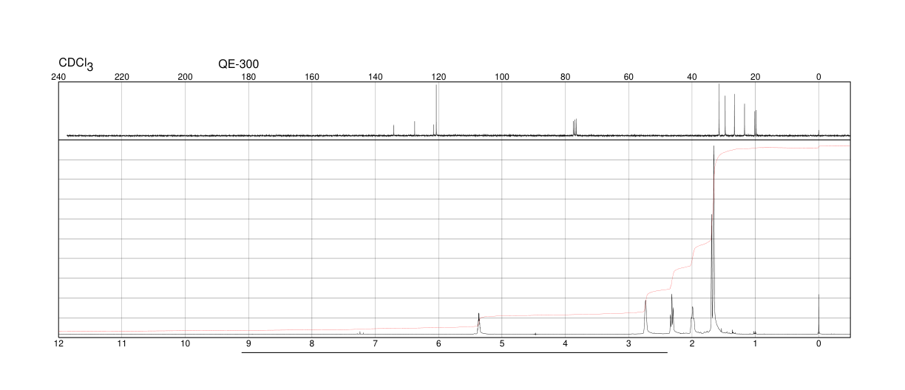Screen dimensions: 905x390
Task: Click the 9 ppm label on proton axis
Action: click(x=248, y=344)
